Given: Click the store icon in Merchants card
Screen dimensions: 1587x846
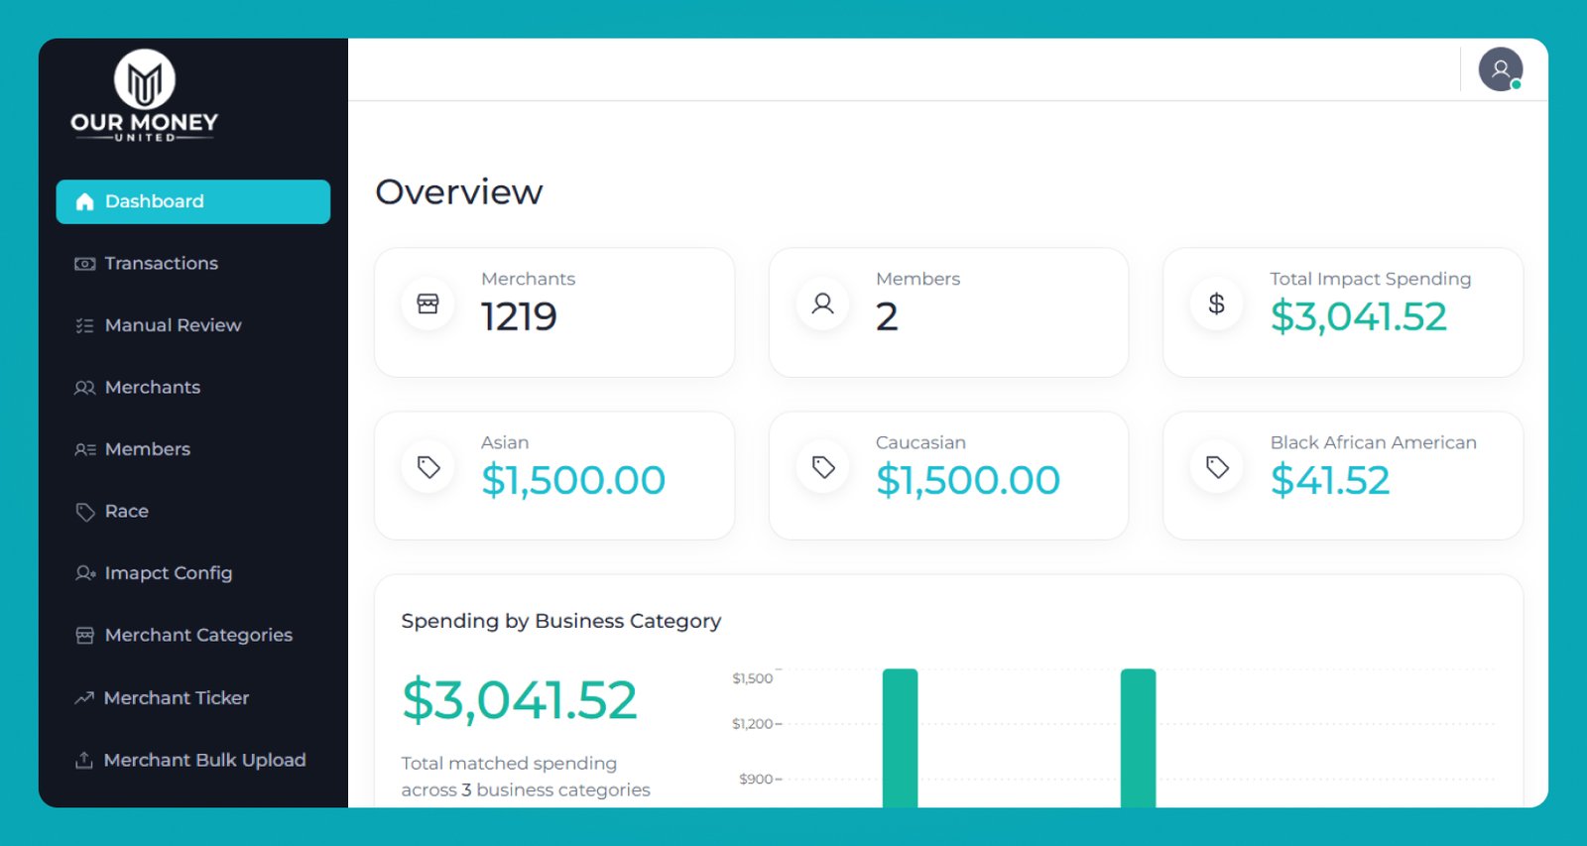Looking at the screenshot, I should coord(427,303).
